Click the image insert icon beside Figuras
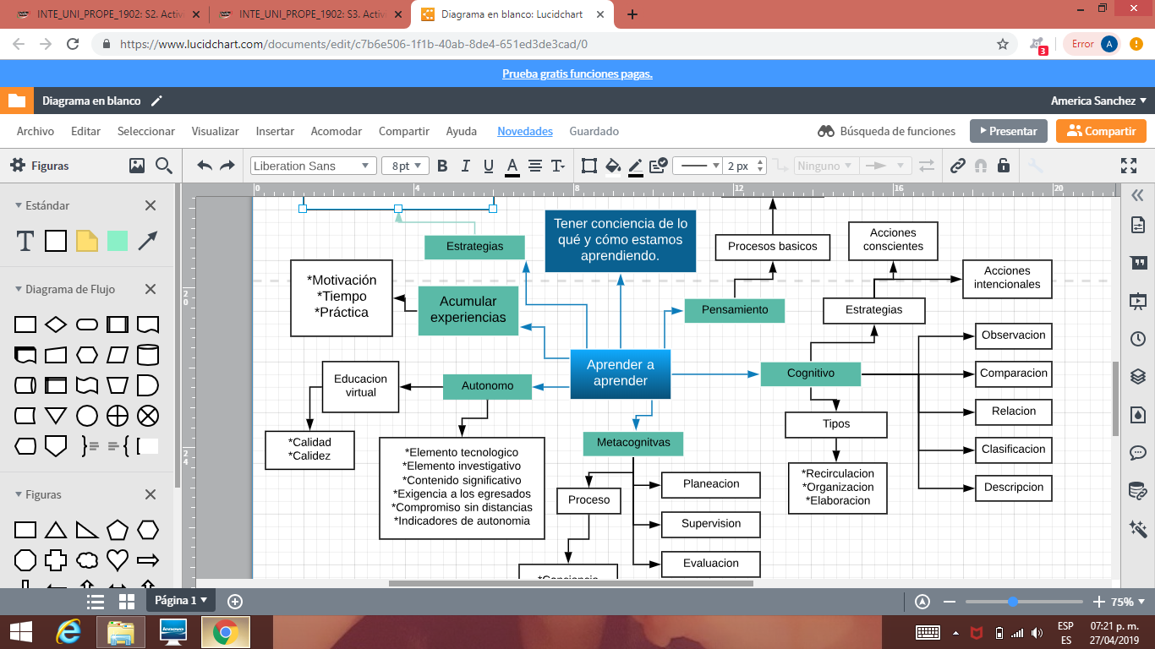Image resolution: width=1155 pixels, height=649 pixels. tap(137, 166)
